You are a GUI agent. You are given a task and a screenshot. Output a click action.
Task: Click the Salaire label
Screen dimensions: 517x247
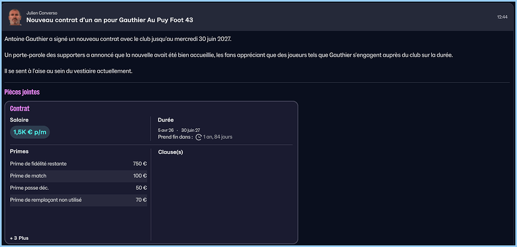[19, 120]
